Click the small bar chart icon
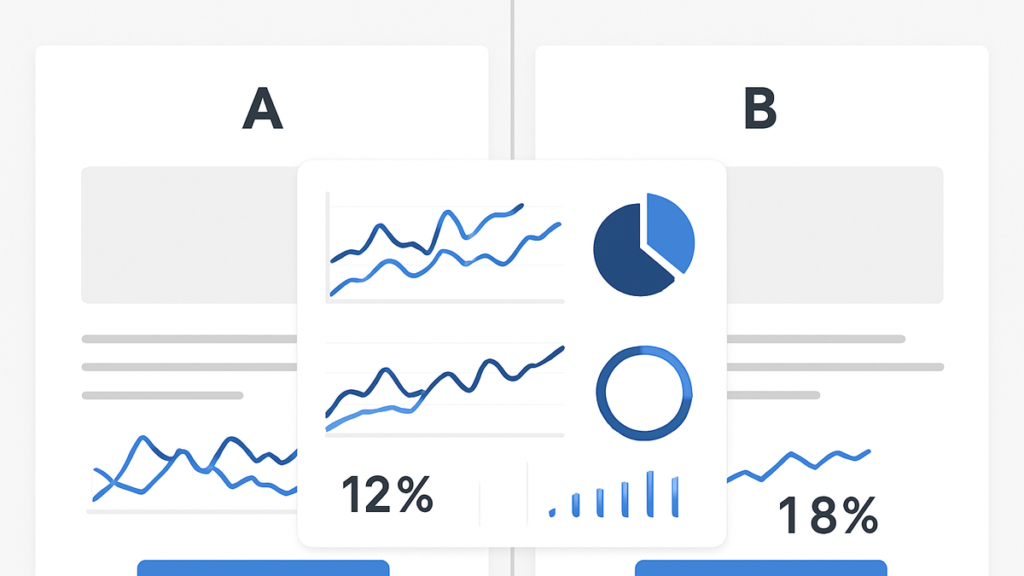Screen dimensions: 1024x576 tap(615, 494)
